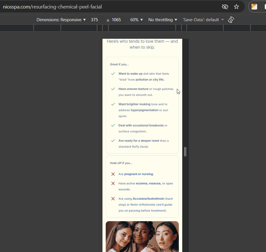This screenshot has width=266, height=252.
Task: Click the 'Hold off if you...' heading
Action: [121, 163]
